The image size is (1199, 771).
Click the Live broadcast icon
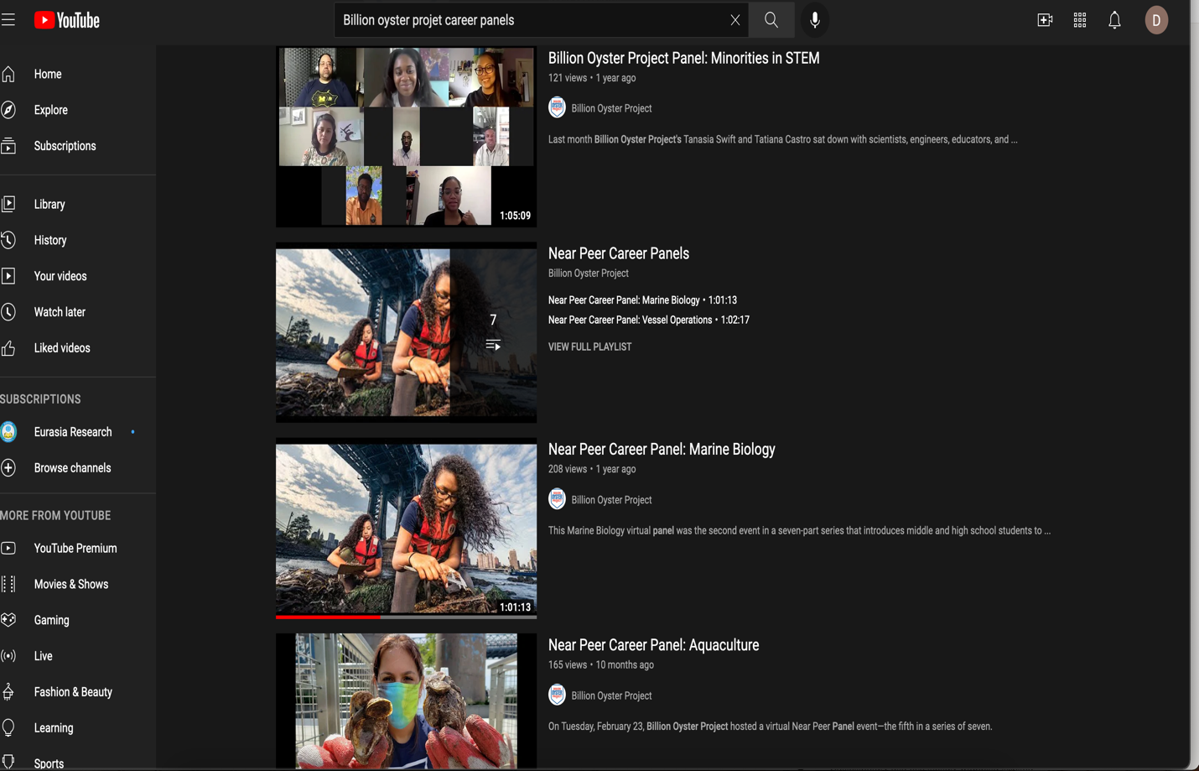point(8,656)
